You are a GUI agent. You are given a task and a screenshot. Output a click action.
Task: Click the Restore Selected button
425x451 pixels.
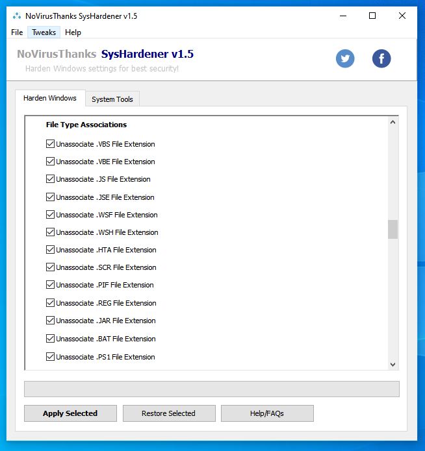pyautogui.click(x=169, y=413)
